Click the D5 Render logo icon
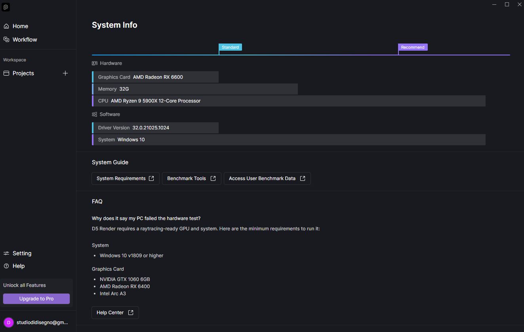Screen dimensions: 524x332 coord(6,7)
